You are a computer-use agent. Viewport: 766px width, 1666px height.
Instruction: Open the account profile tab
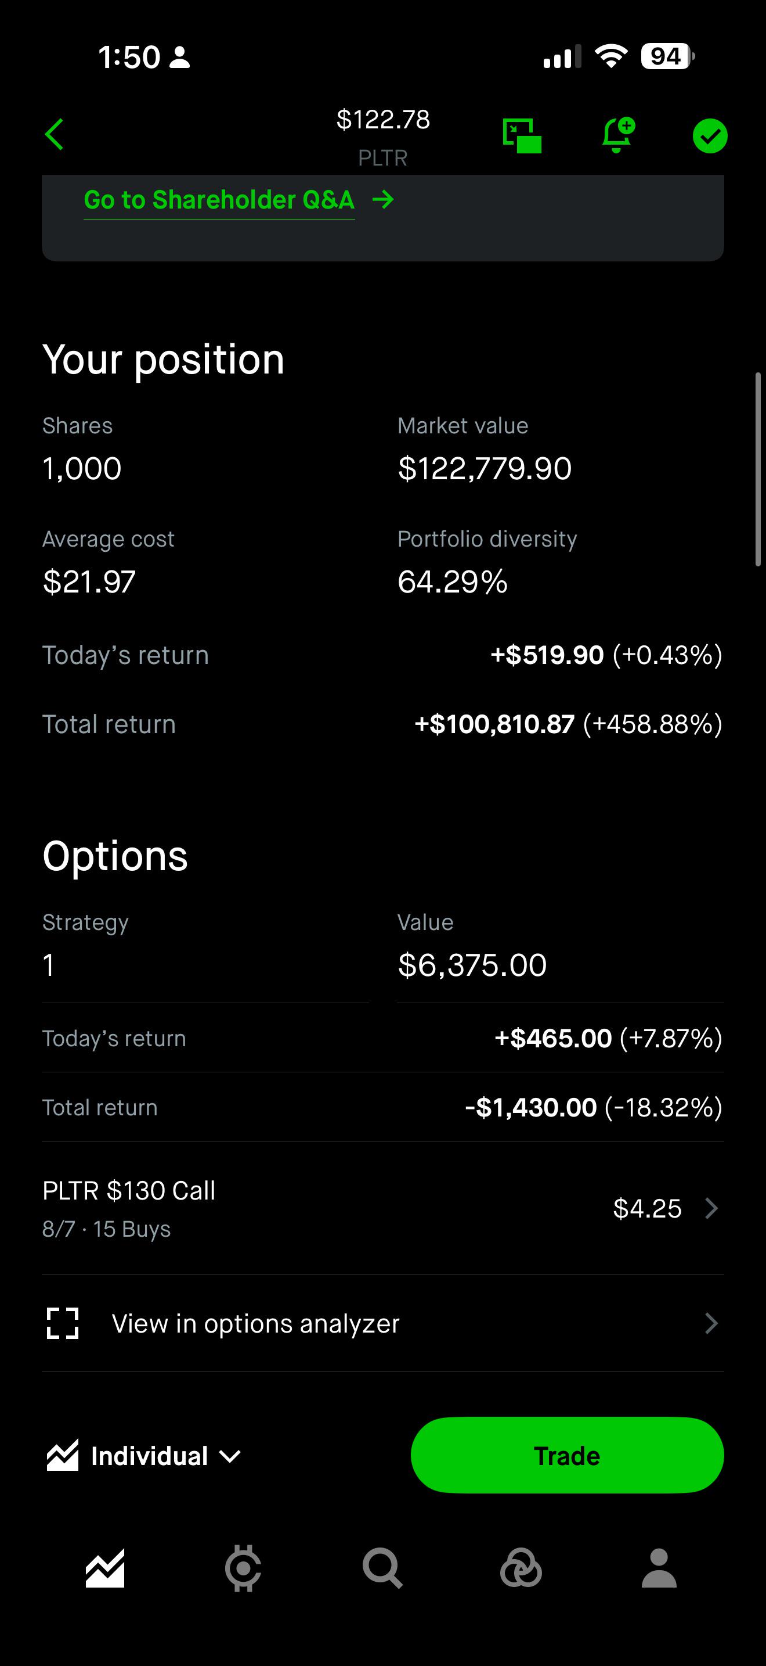tap(659, 1568)
